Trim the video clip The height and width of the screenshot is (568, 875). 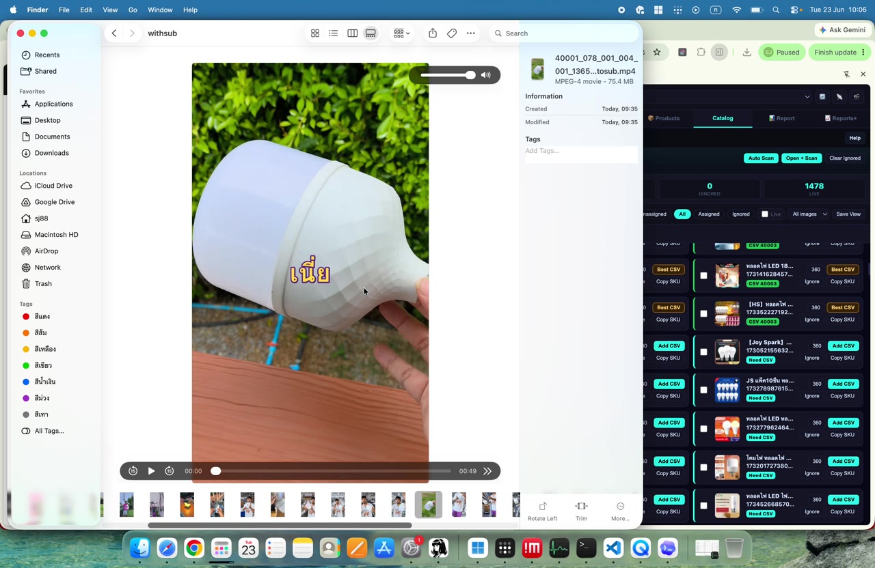[x=582, y=511]
